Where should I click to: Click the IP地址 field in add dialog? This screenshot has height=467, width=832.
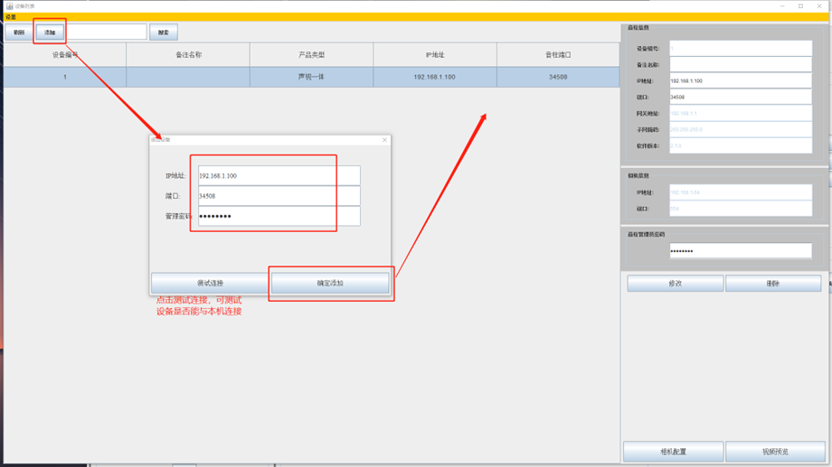coord(278,176)
